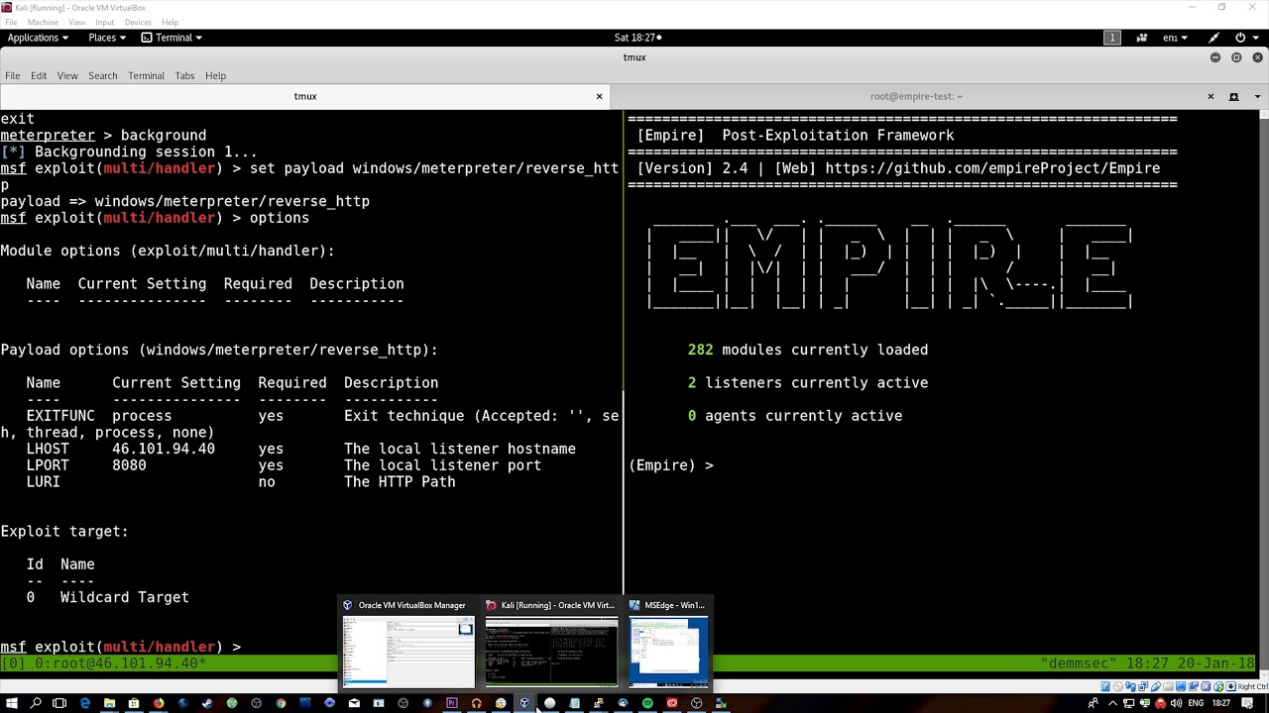Click the screen recorder camera icon
Viewport: 1269px width, 713px height.
(1142, 38)
